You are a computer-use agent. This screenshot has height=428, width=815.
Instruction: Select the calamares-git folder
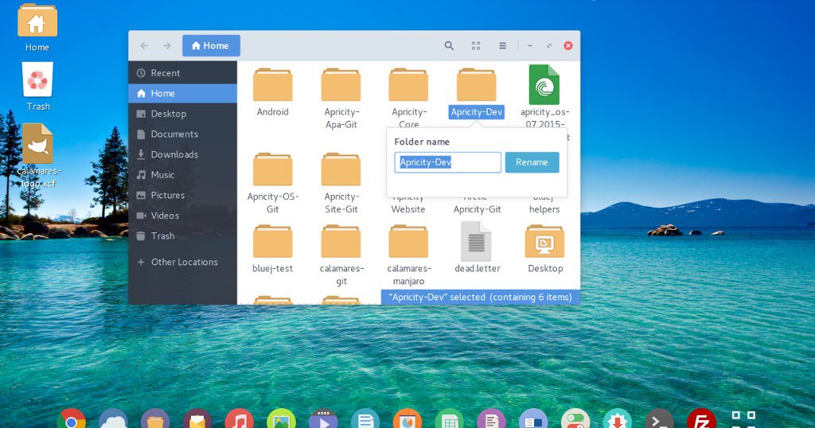click(341, 242)
